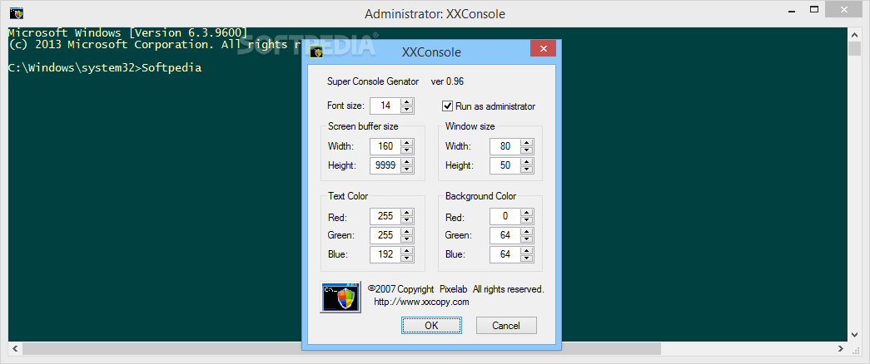
Task: Toggle the Run as administrator checkbox
Action: (x=448, y=106)
